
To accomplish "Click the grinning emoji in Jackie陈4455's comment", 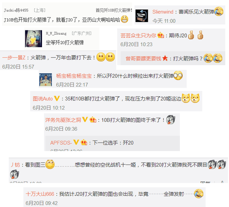I will (x=124, y=19).
